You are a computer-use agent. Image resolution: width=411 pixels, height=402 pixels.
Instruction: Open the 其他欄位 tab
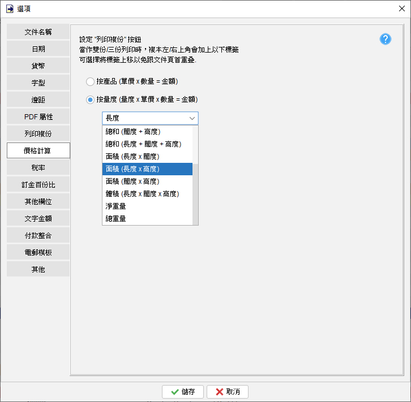38,201
